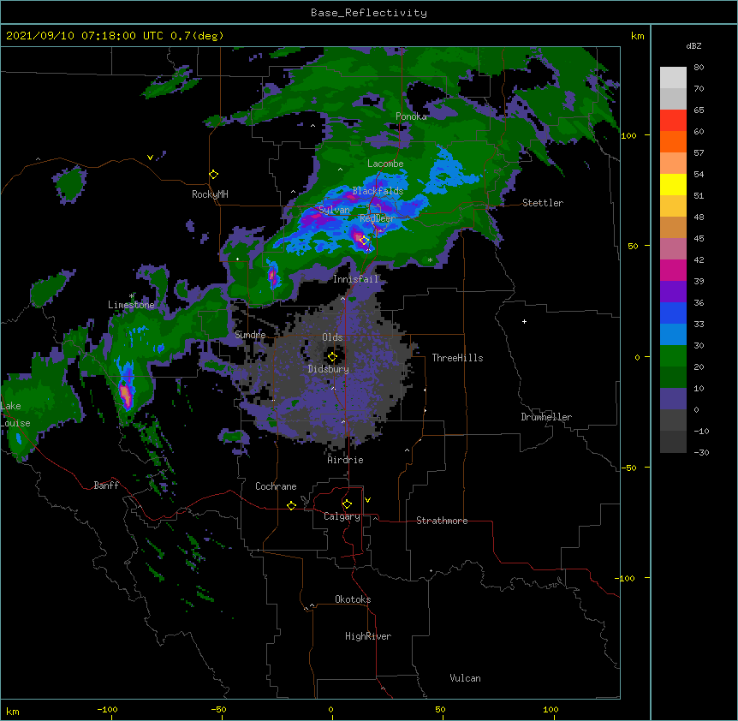
Task: Click the Cochrane town label
Action: (x=276, y=486)
